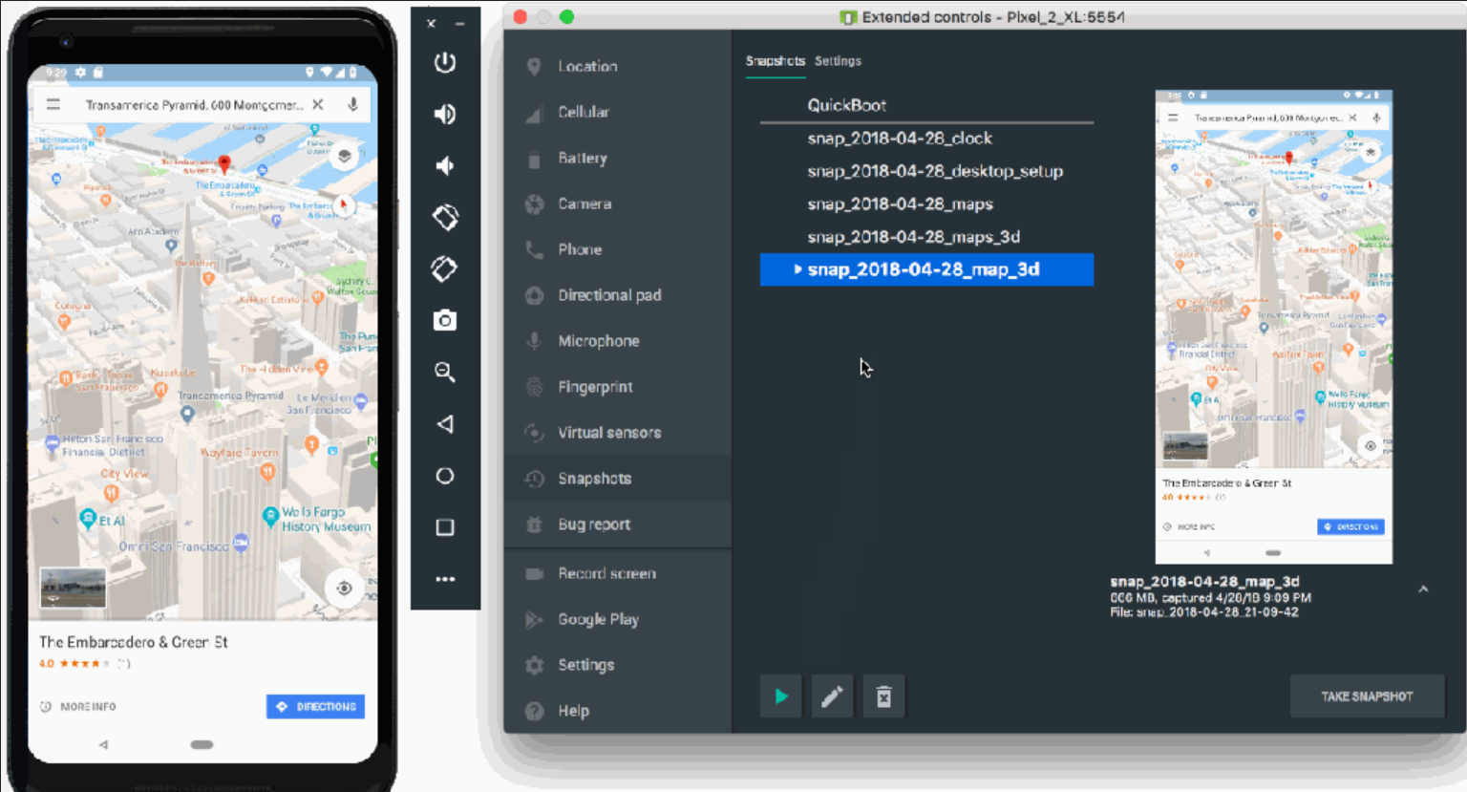Viewport: 1467px width, 792px height.
Task: Select snap_2018-04-28_desktop_setup snapshot
Action: 926,171
